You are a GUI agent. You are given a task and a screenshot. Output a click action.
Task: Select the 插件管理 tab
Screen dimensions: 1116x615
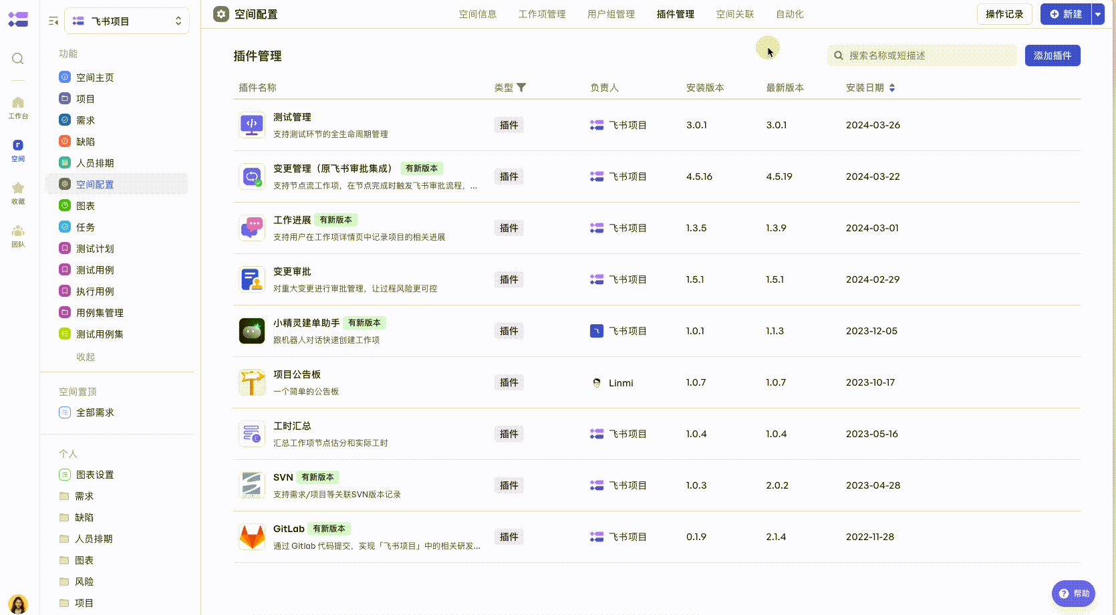tap(676, 14)
